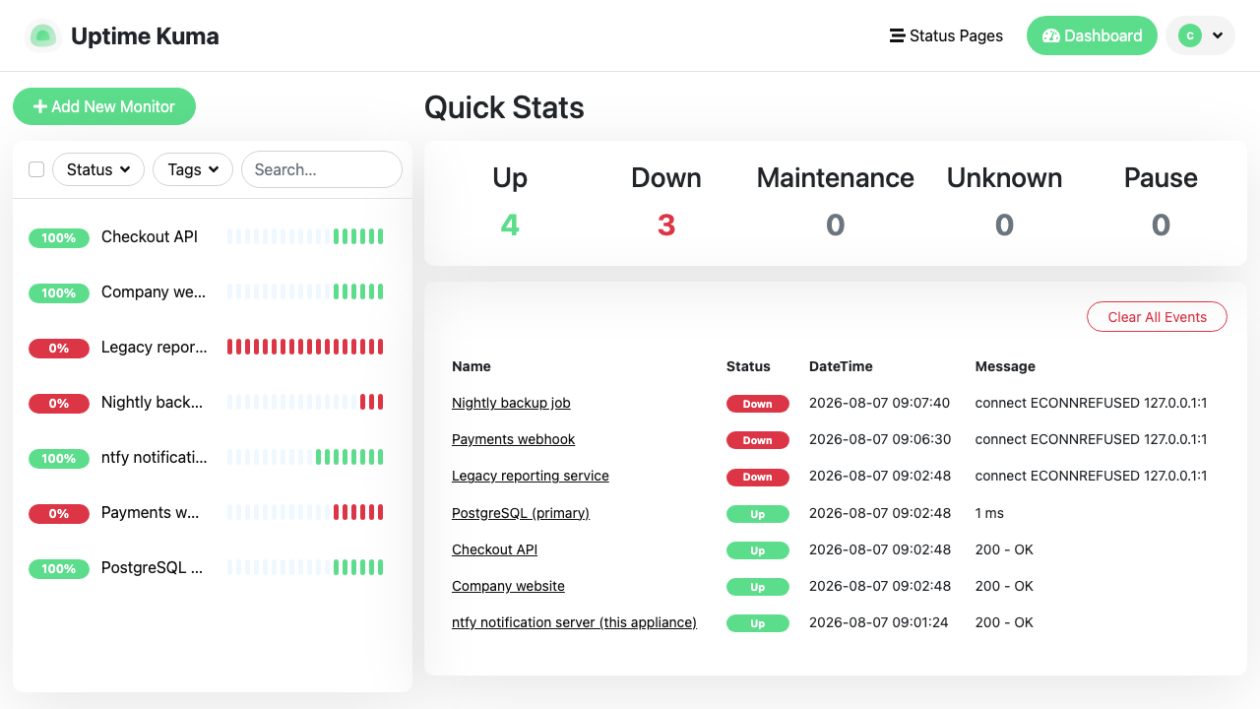Click the 100% badge for Checkout API

(x=59, y=237)
